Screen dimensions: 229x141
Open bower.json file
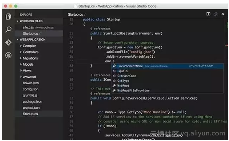[31, 83]
